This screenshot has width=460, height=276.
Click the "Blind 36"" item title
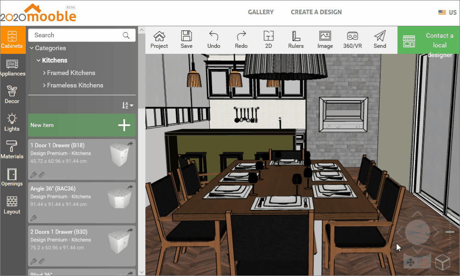[x=41, y=274]
